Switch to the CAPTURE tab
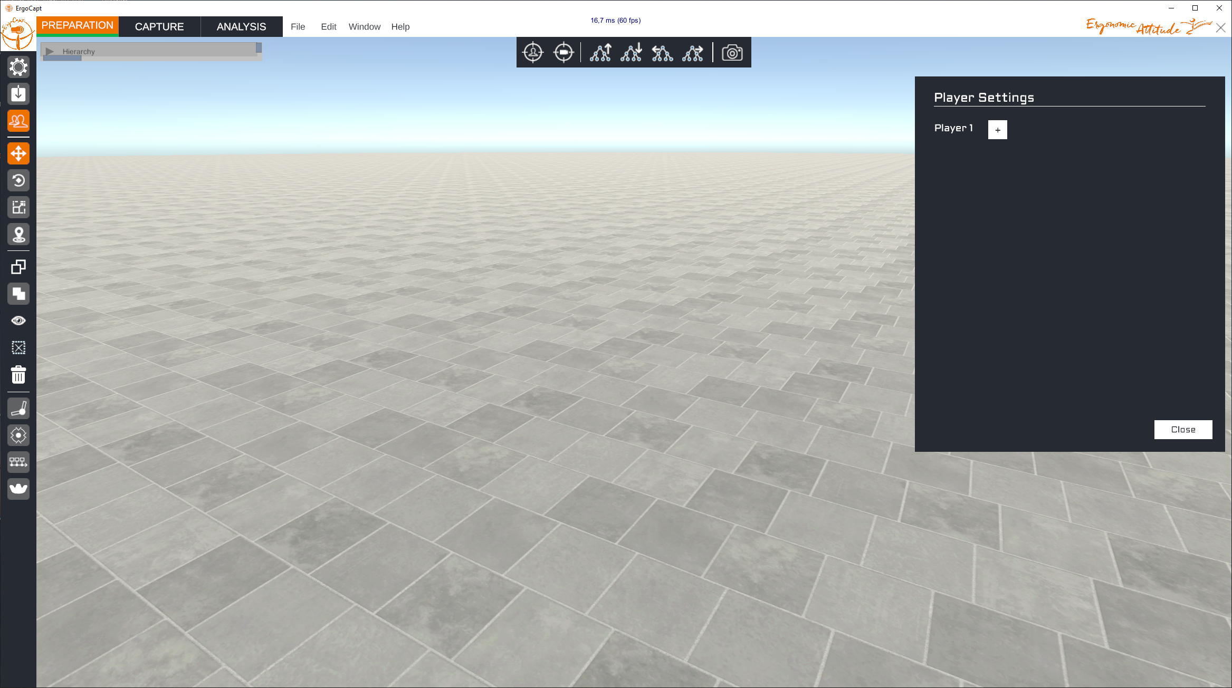Viewport: 1232px width, 688px height. click(x=159, y=26)
